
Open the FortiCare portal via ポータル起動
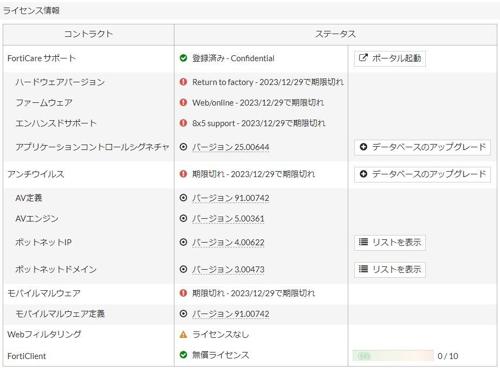pyautogui.click(x=389, y=58)
